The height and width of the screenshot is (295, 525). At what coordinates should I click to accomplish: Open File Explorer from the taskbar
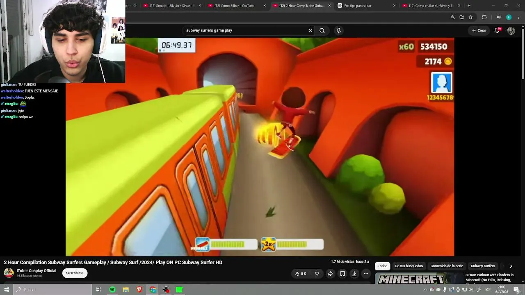tap(126, 290)
